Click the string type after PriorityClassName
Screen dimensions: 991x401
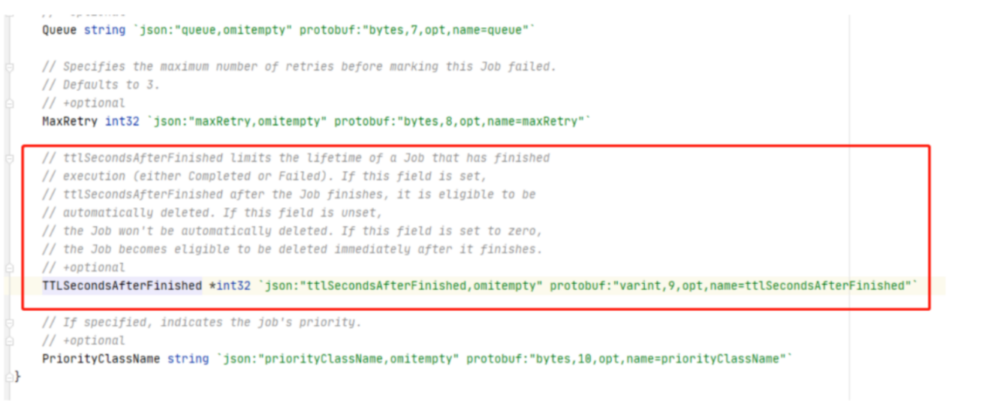(188, 359)
